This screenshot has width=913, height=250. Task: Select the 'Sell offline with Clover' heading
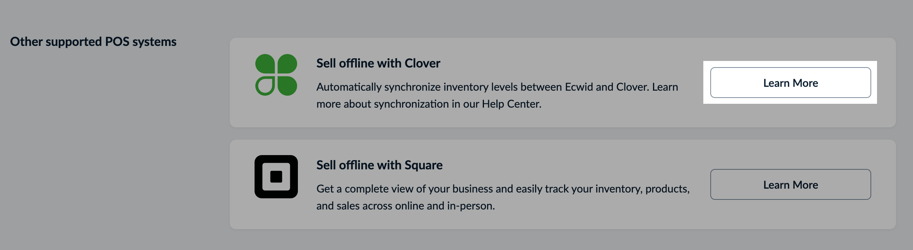(x=378, y=63)
